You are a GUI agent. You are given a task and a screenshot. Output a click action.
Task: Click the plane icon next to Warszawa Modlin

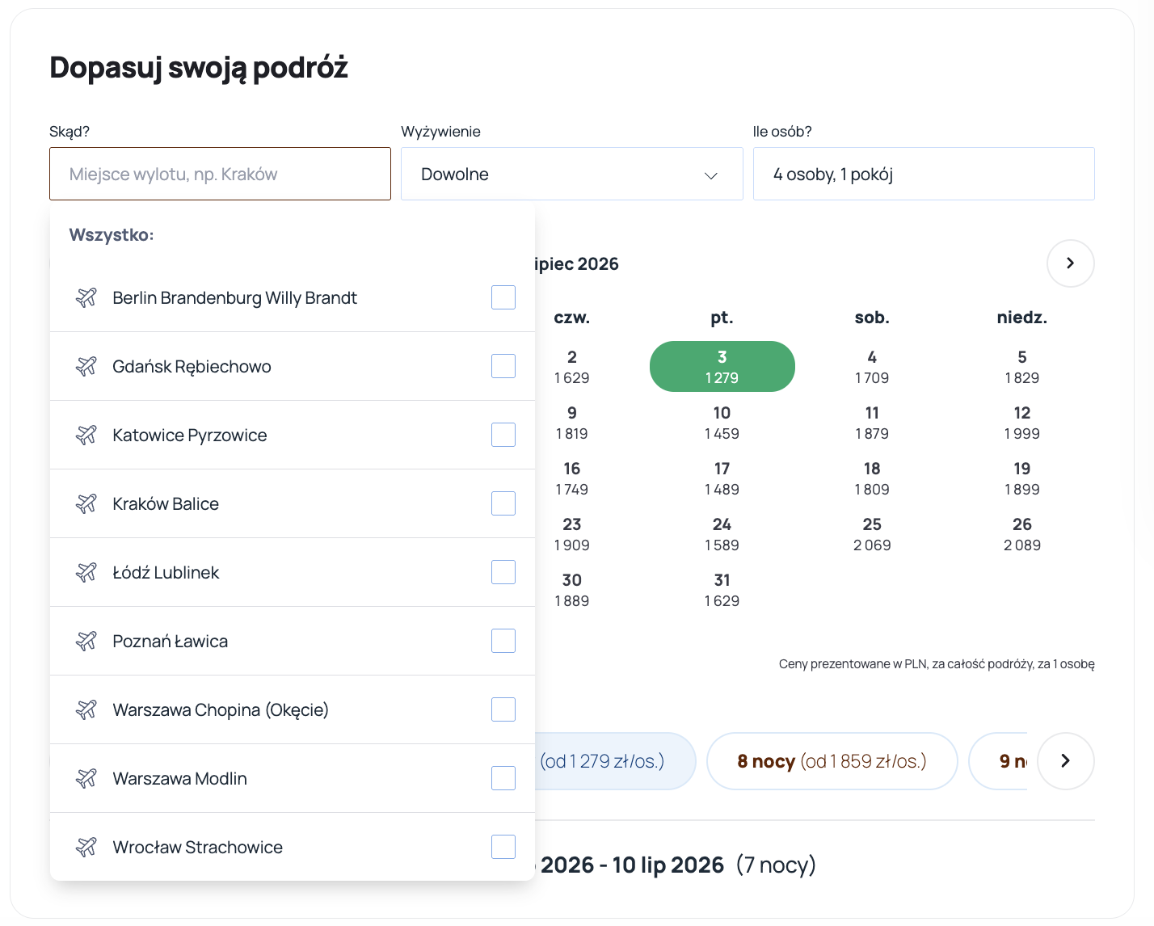[x=86, y=778]
